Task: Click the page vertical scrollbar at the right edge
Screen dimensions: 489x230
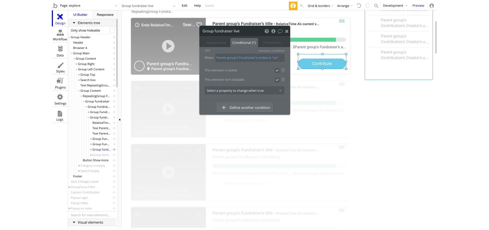Action: pos(436,37)
